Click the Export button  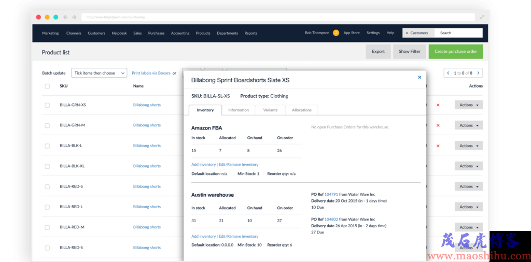point(378,52)
